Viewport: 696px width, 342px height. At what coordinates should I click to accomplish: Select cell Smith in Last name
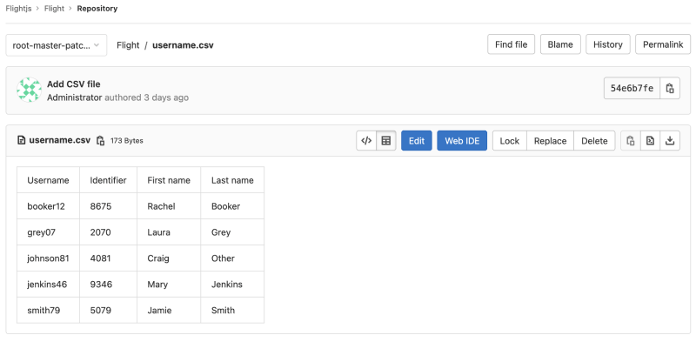232,310
